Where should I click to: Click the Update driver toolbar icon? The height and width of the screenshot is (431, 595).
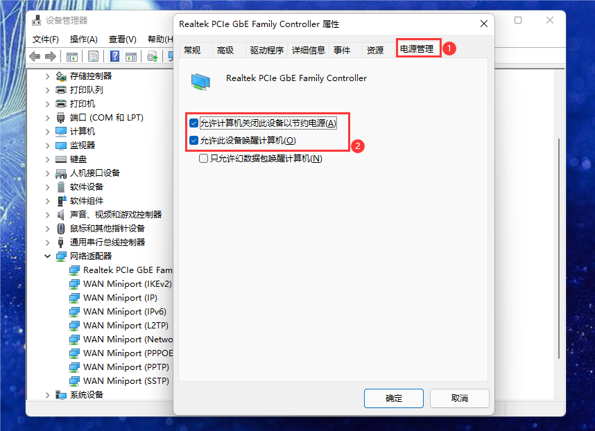(x=153, y=57)
